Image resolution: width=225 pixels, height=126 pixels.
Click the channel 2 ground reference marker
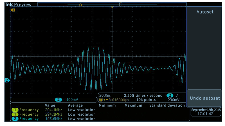[x=6, y=80]
